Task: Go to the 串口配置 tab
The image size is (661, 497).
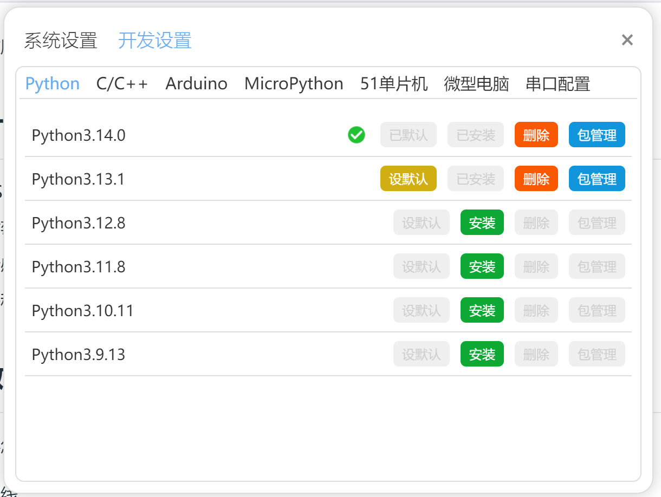Action: [x=558, y=84]
